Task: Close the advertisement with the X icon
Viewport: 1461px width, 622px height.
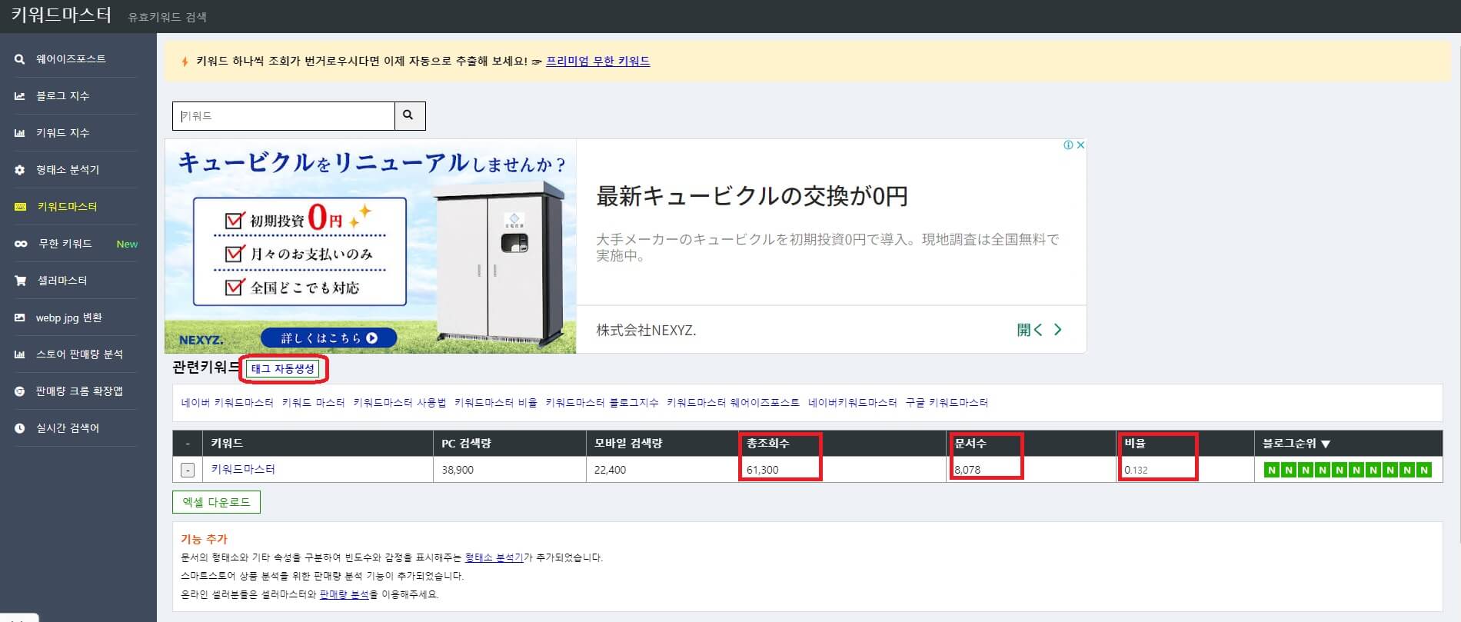Action: pos(1080,145)
